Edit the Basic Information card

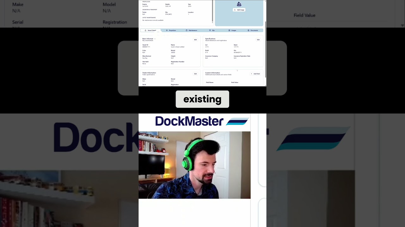(x=195, y=40)
